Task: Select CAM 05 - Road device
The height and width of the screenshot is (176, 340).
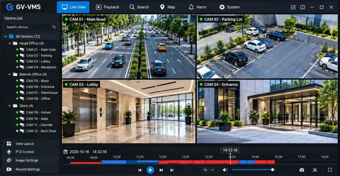Action: click(33, 81)
